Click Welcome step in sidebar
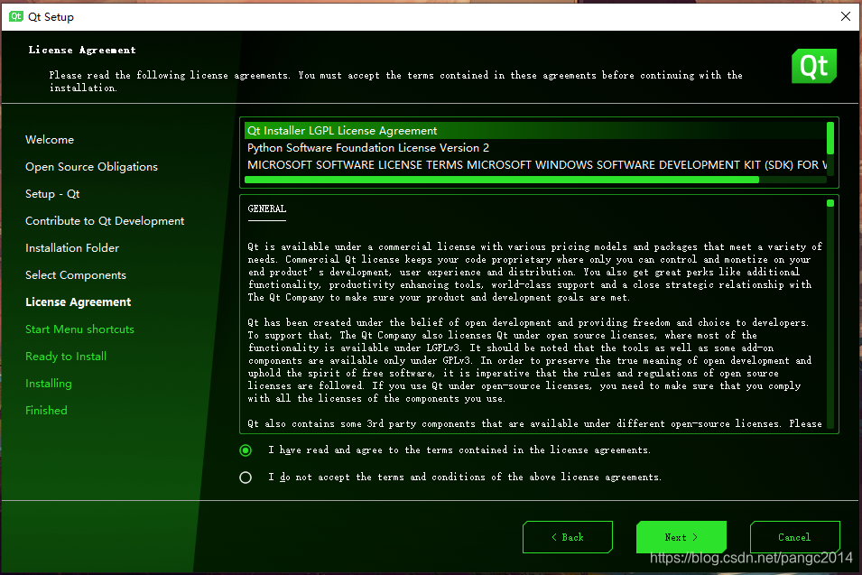Screen dimensions: 862x575 [x=50, y=140]
